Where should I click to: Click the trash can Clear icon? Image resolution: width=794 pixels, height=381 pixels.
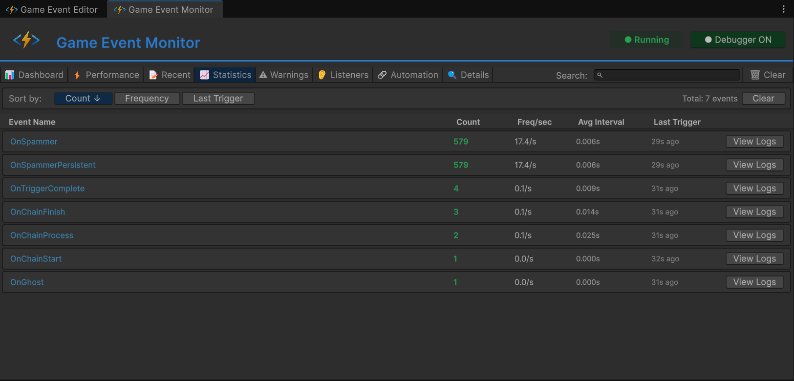pos(755,75)
